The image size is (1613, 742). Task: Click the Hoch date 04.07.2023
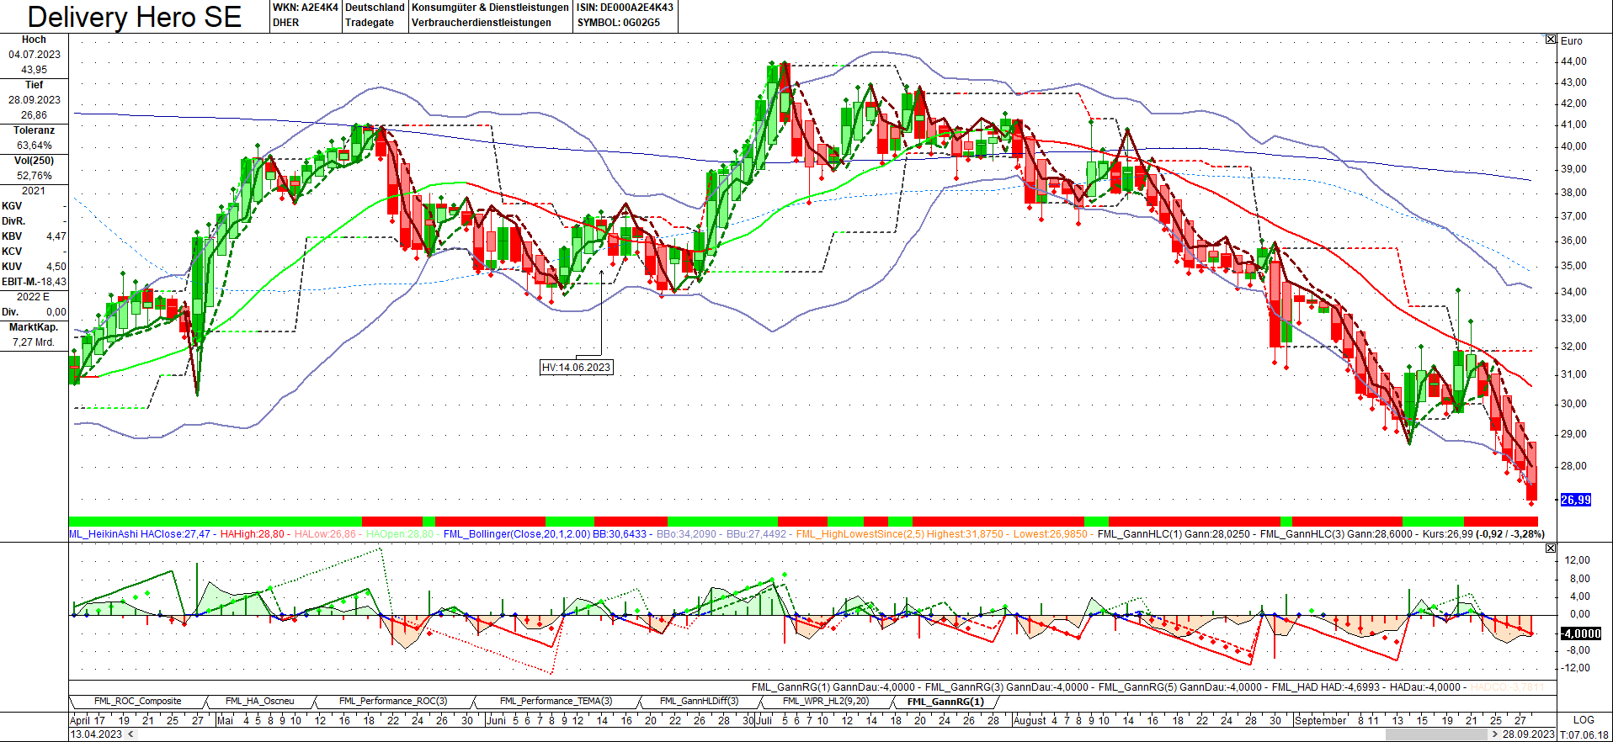35,55
